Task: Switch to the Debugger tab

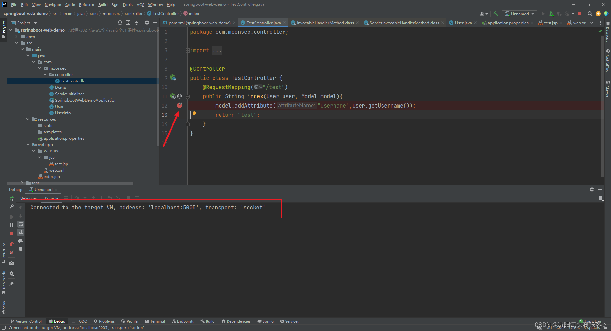Action: click(x=29, y=198)
